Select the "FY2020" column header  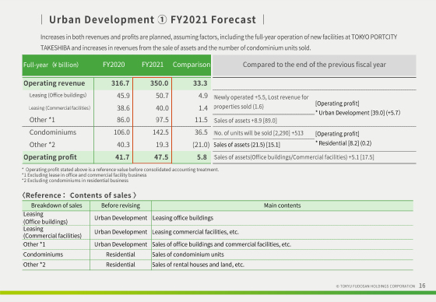pos(114,65)
